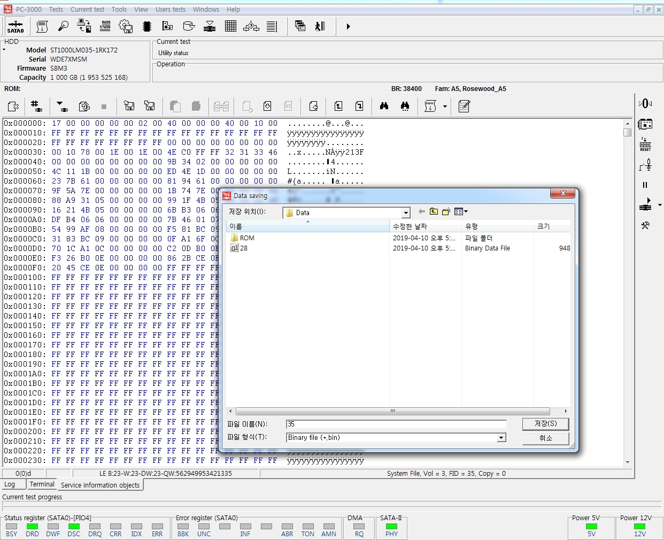
Task: Click the horizontal lines list icon
Action: point(272,26)
